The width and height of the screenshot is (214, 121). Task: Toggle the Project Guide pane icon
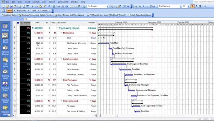coord(3,11)
